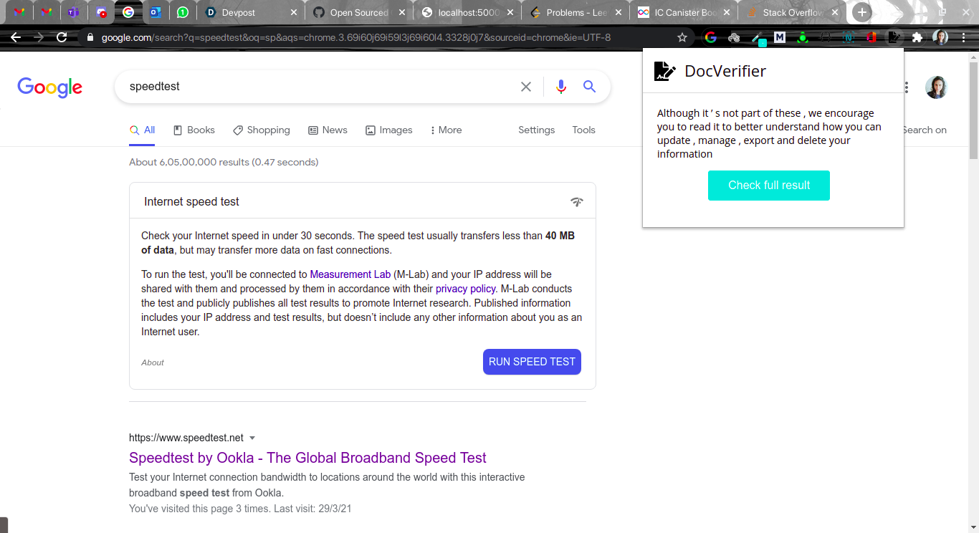Open the Measurement Lab link
Image resolution: width=979 pixels, height=533 pixels.
(350, 274)
